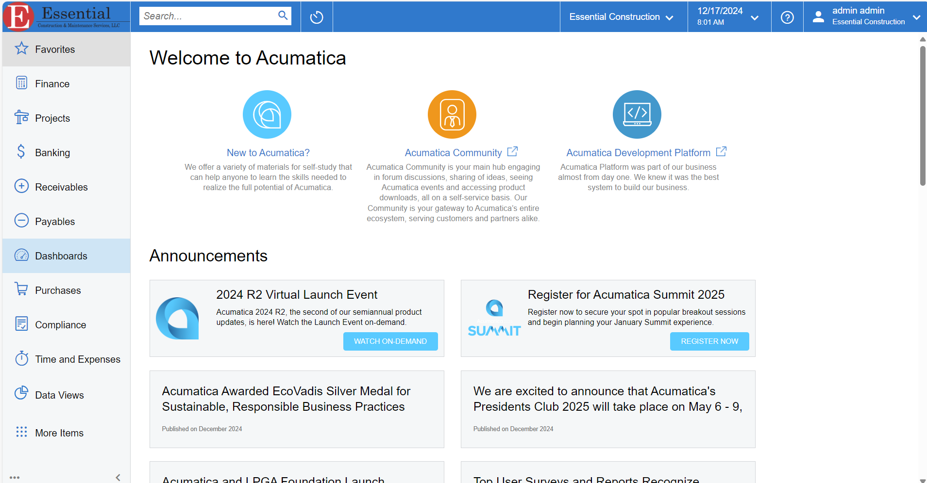Collapse the left navigation sidebar

pos(118,477)
